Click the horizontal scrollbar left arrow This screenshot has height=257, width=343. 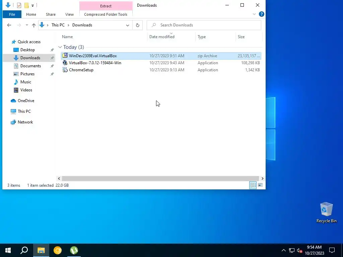[59, 179]
